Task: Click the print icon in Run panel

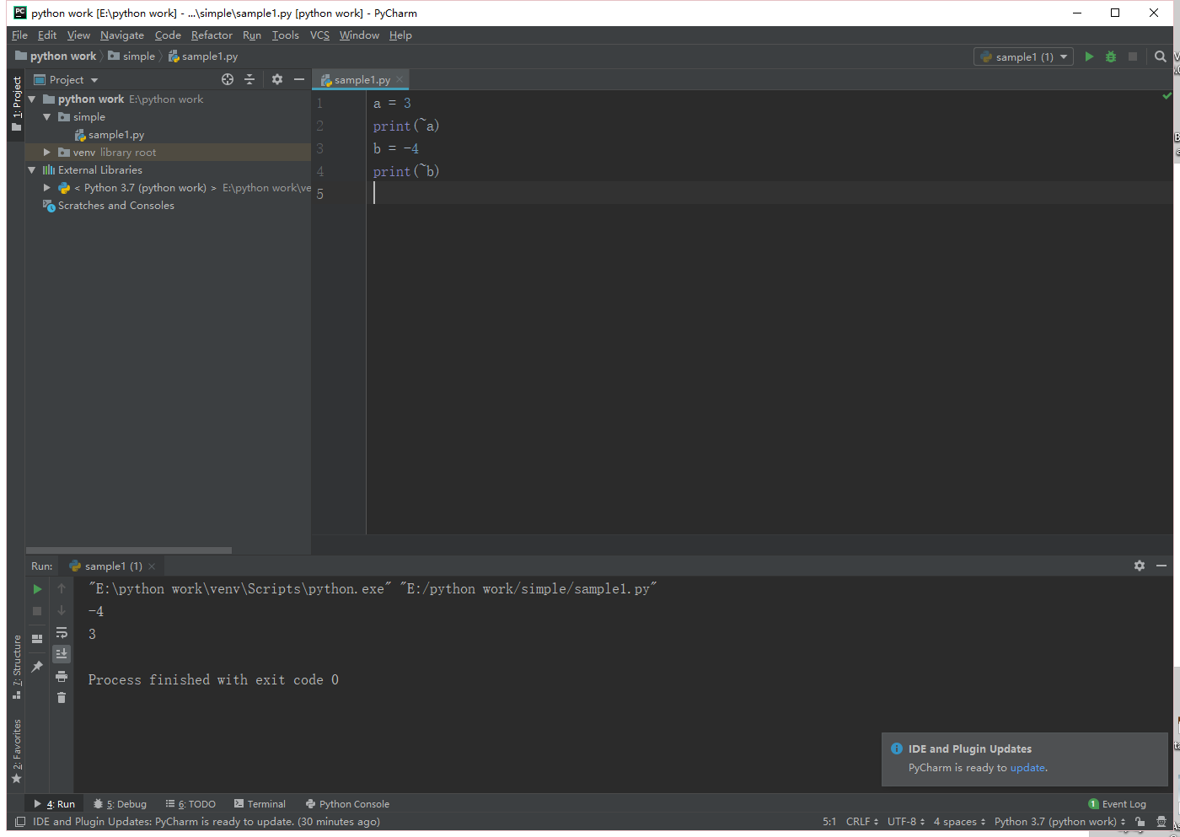Action: pyautogui.click(x=62, y=676)
